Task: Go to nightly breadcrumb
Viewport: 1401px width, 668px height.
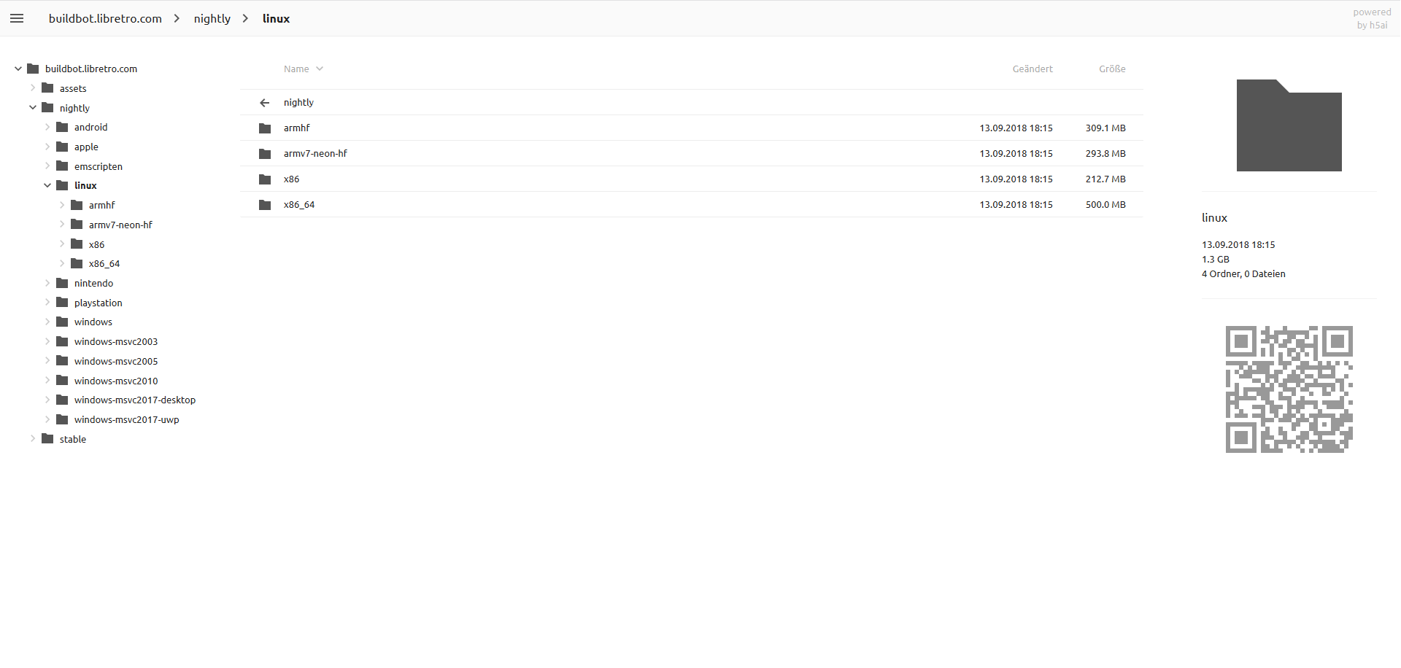Action: point(212,18)
